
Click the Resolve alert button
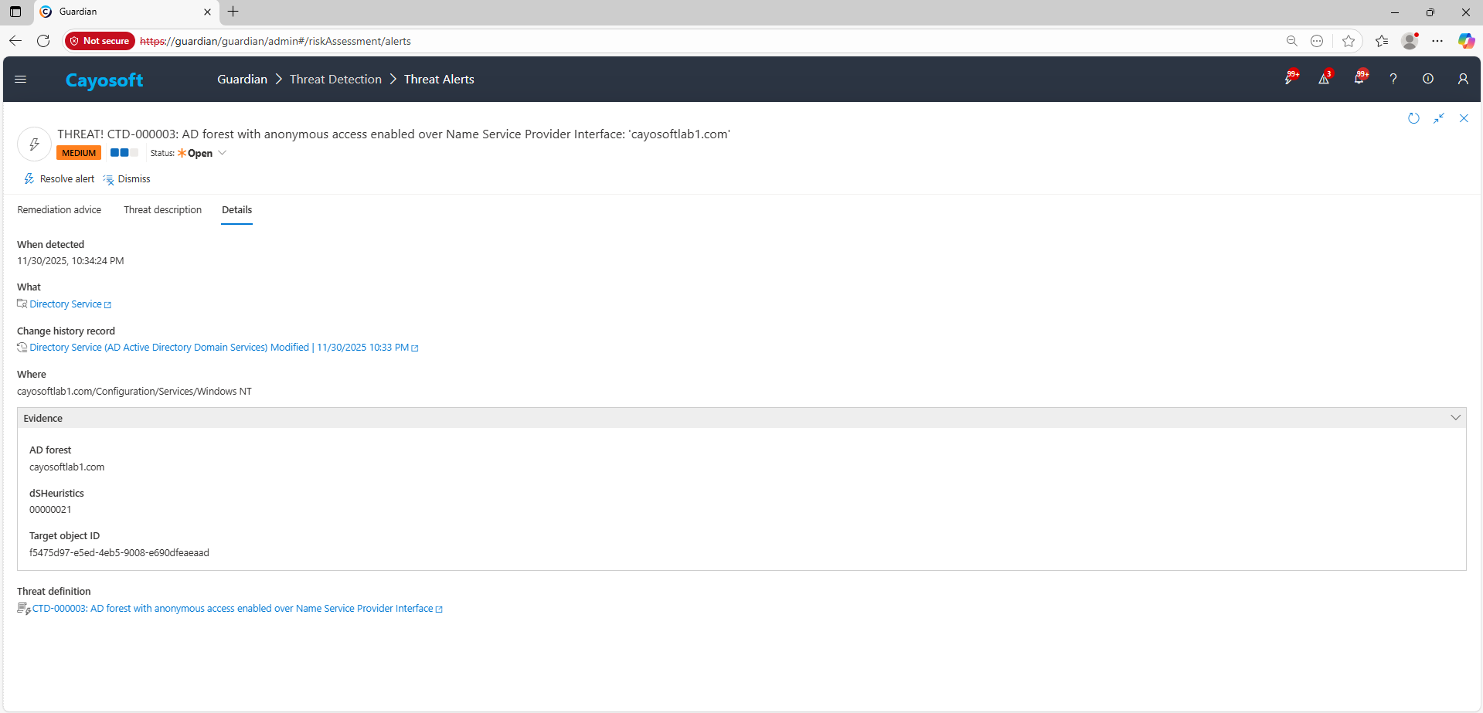click(60, 179)
